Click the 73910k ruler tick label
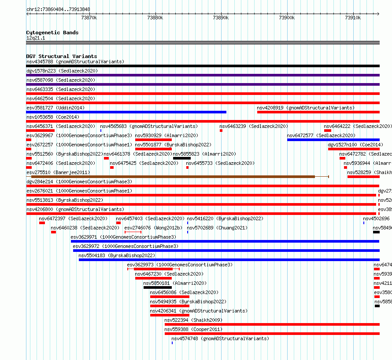 [353, 18]
